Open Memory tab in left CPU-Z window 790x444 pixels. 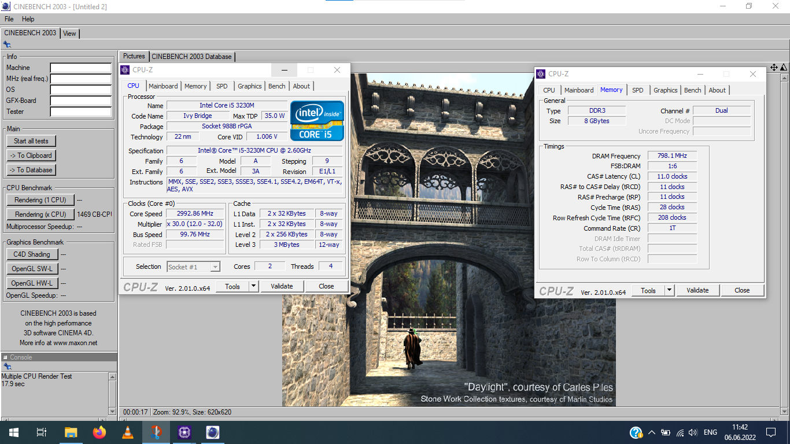coord(195,86)
